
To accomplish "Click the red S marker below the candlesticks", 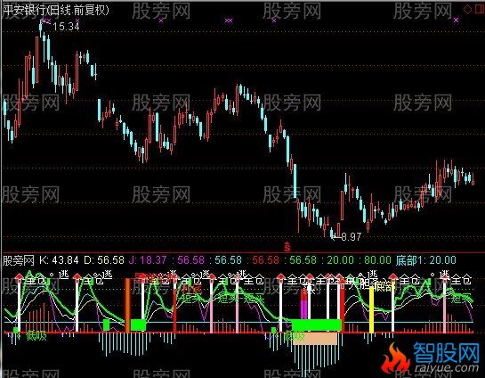I will coord(287,247).
